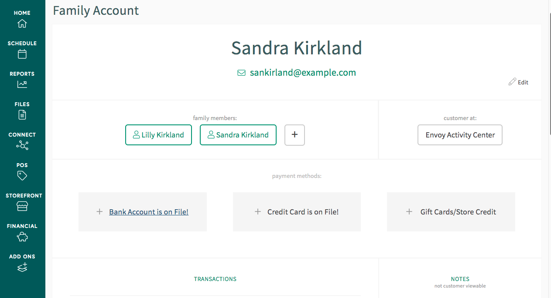
Task: Open the Envoy Activity Center customer button
Action: [x=460, y=135]
